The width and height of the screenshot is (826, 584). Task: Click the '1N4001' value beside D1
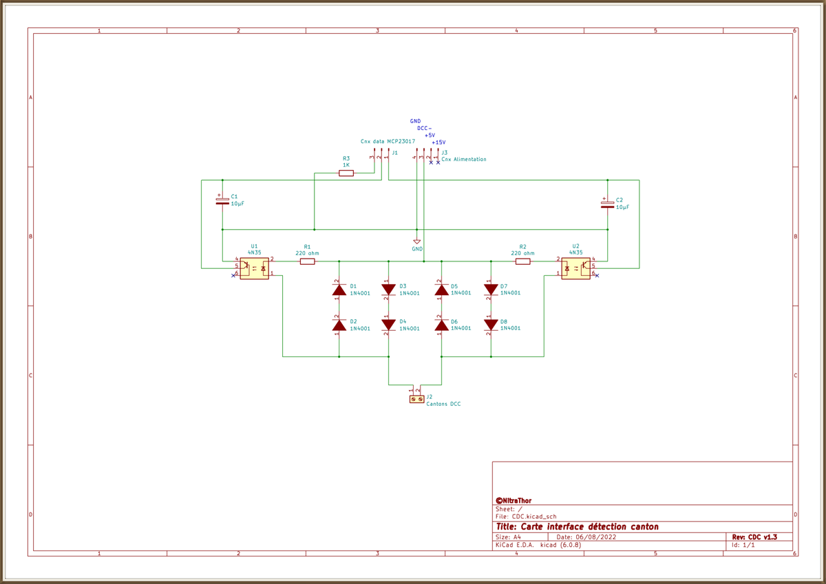[x=360, y=294]
